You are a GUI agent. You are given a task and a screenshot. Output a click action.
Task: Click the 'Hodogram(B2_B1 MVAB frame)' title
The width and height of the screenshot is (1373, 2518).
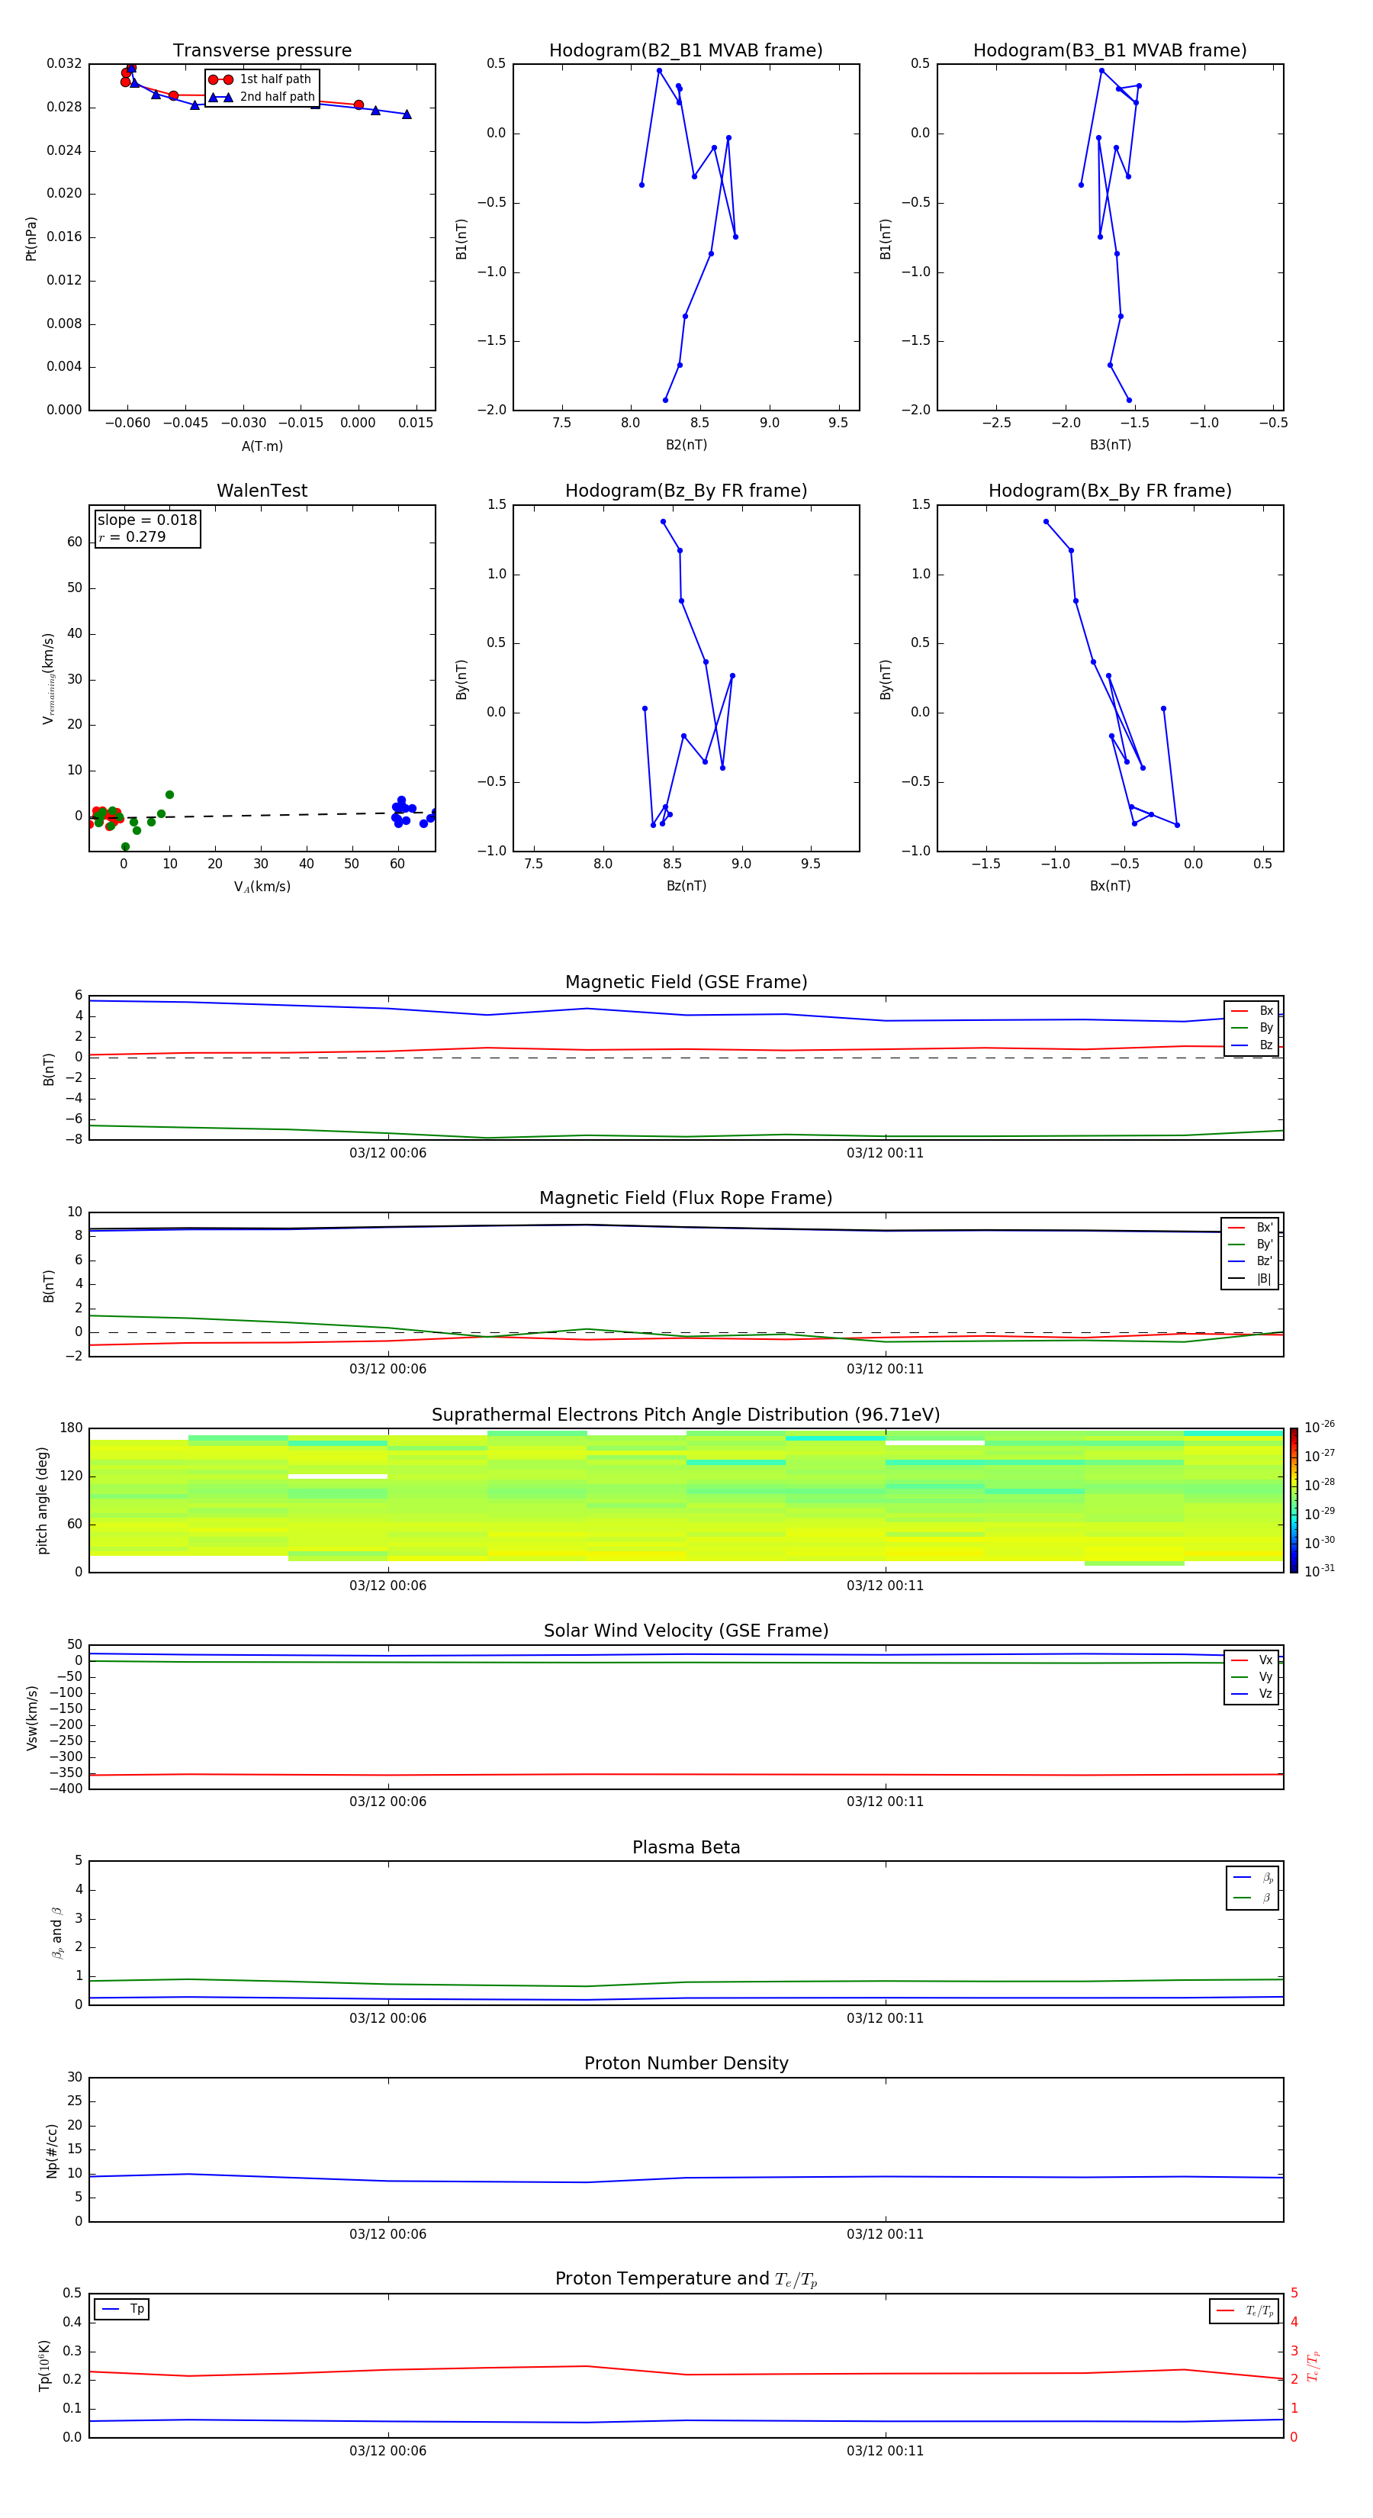[x=686, y=50]
